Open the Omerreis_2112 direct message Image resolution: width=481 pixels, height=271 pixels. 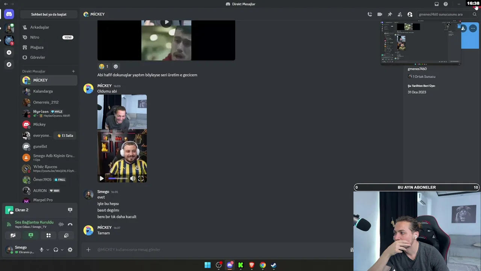click(49, 102)
